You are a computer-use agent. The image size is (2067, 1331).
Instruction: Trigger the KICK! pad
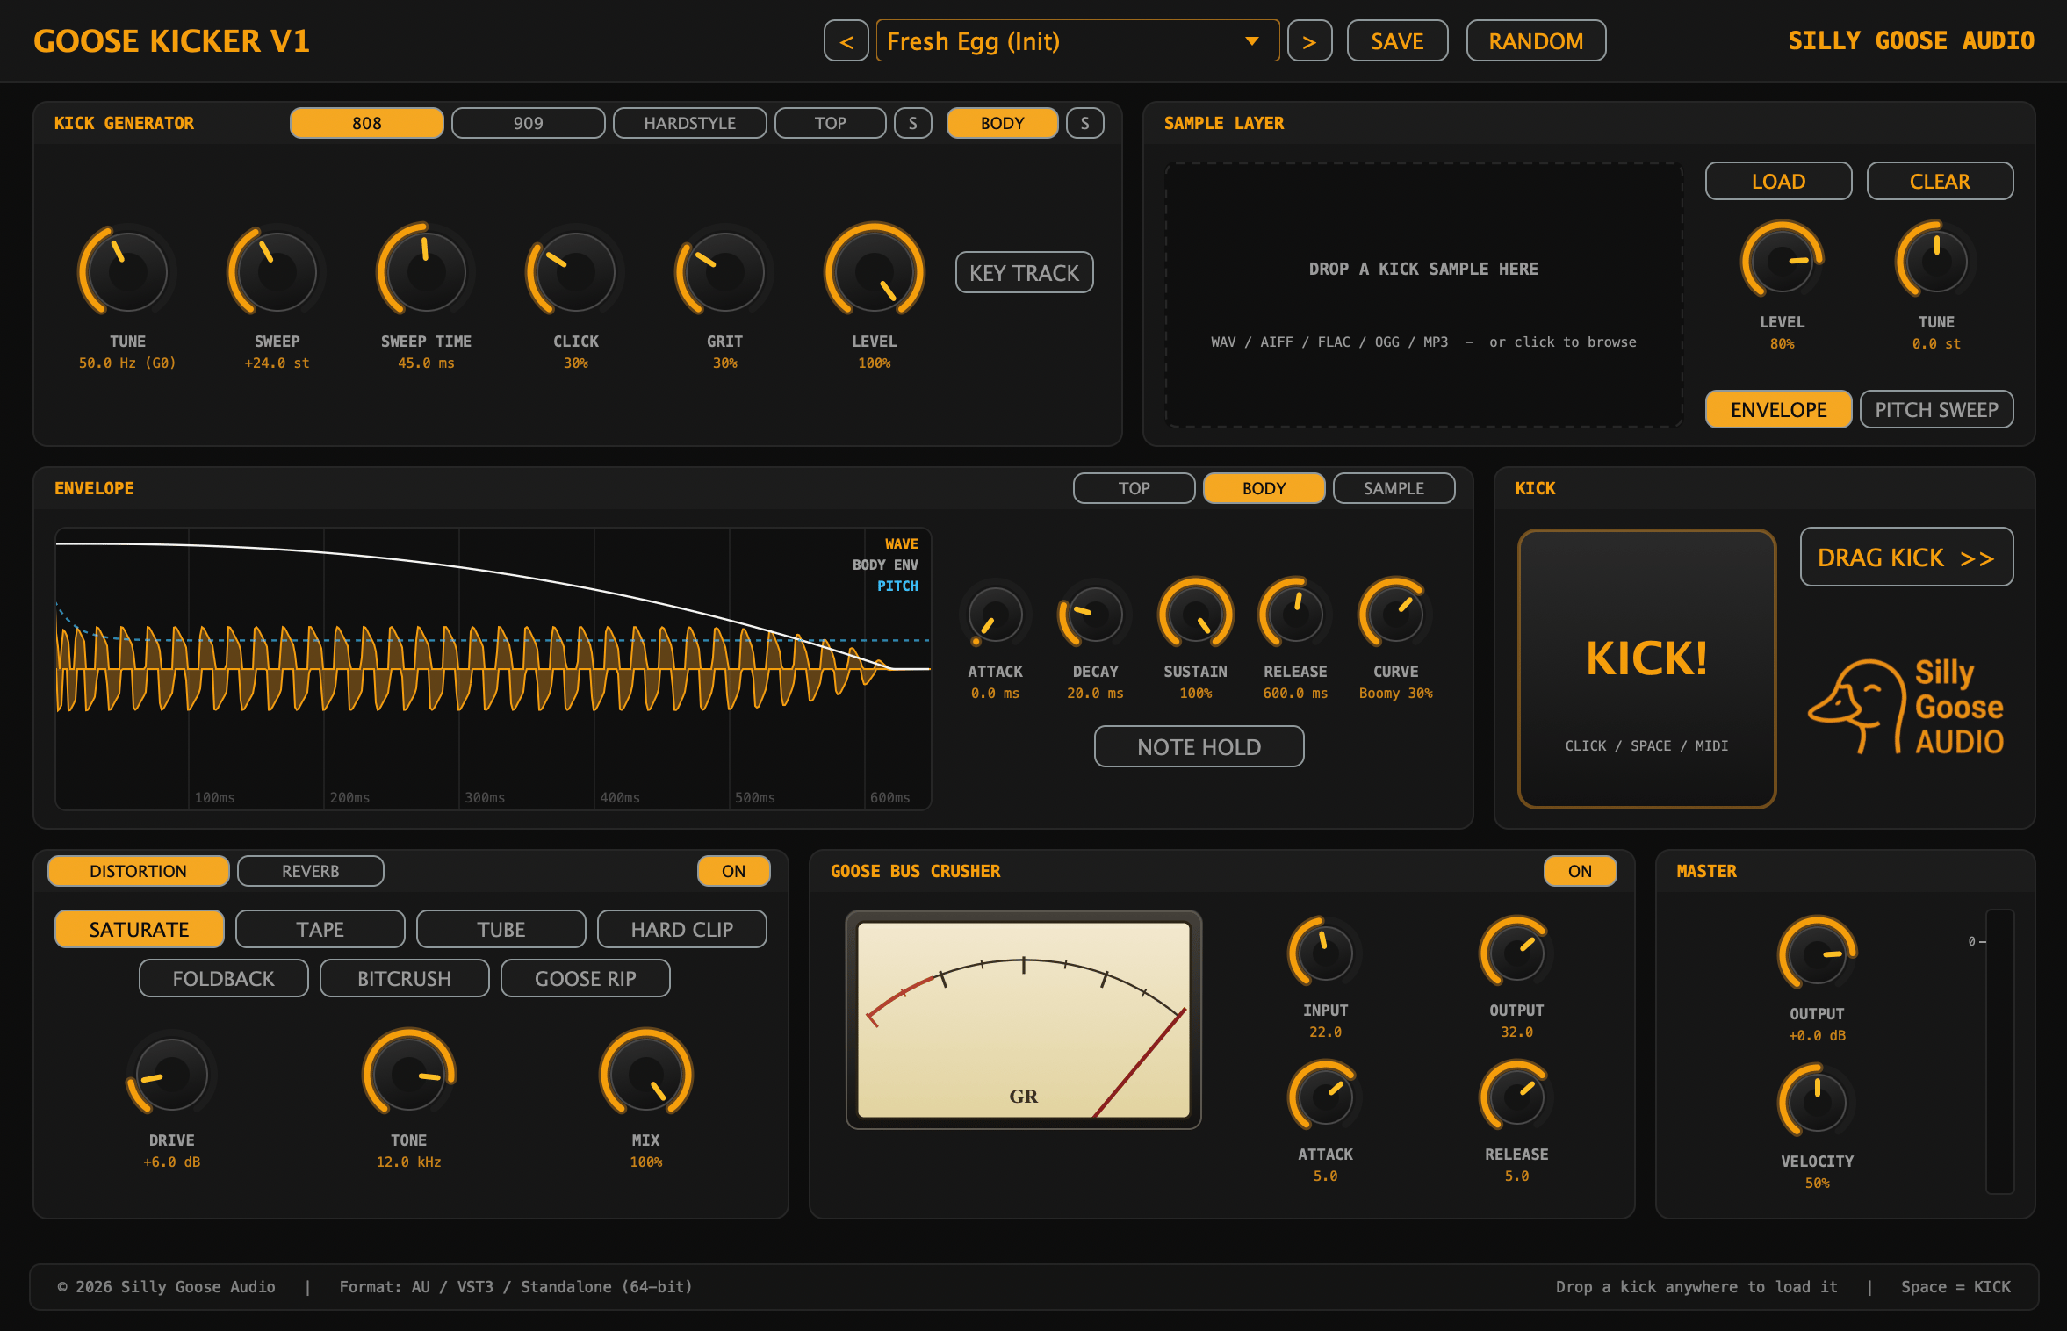click(x=1646, y=669)
